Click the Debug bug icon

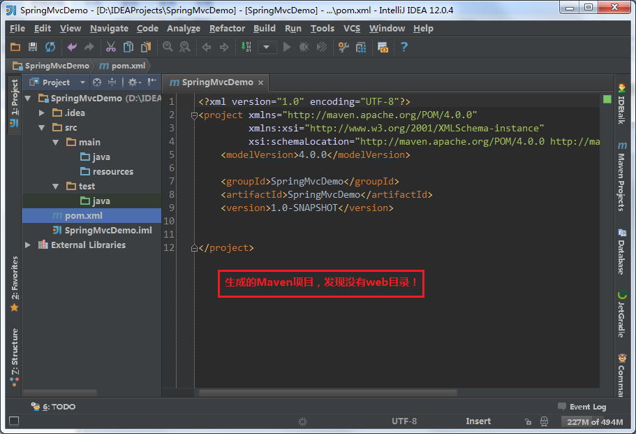[x=304, y=47]
